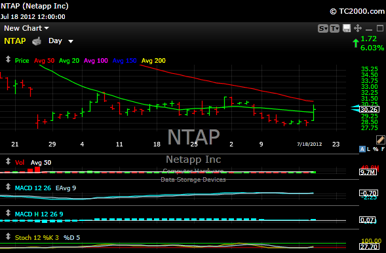The height and width of the screenshot is (253, 386).
Task: Open the S dropdown button
Action: (323, 29)
